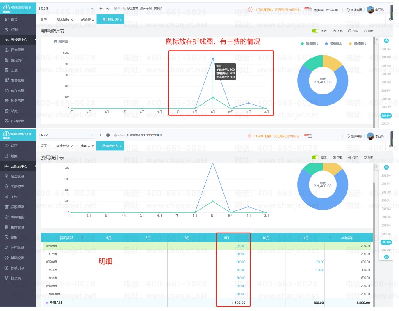Viewport: 399px width, 311px height.
Task: Close 期末结转 tab in lower screenshot
Action: (72, 146)
